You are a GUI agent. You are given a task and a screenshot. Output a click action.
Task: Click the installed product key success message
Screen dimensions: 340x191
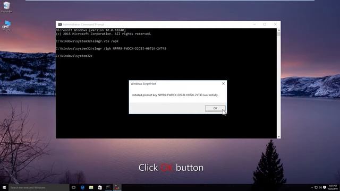pos(175,95)
